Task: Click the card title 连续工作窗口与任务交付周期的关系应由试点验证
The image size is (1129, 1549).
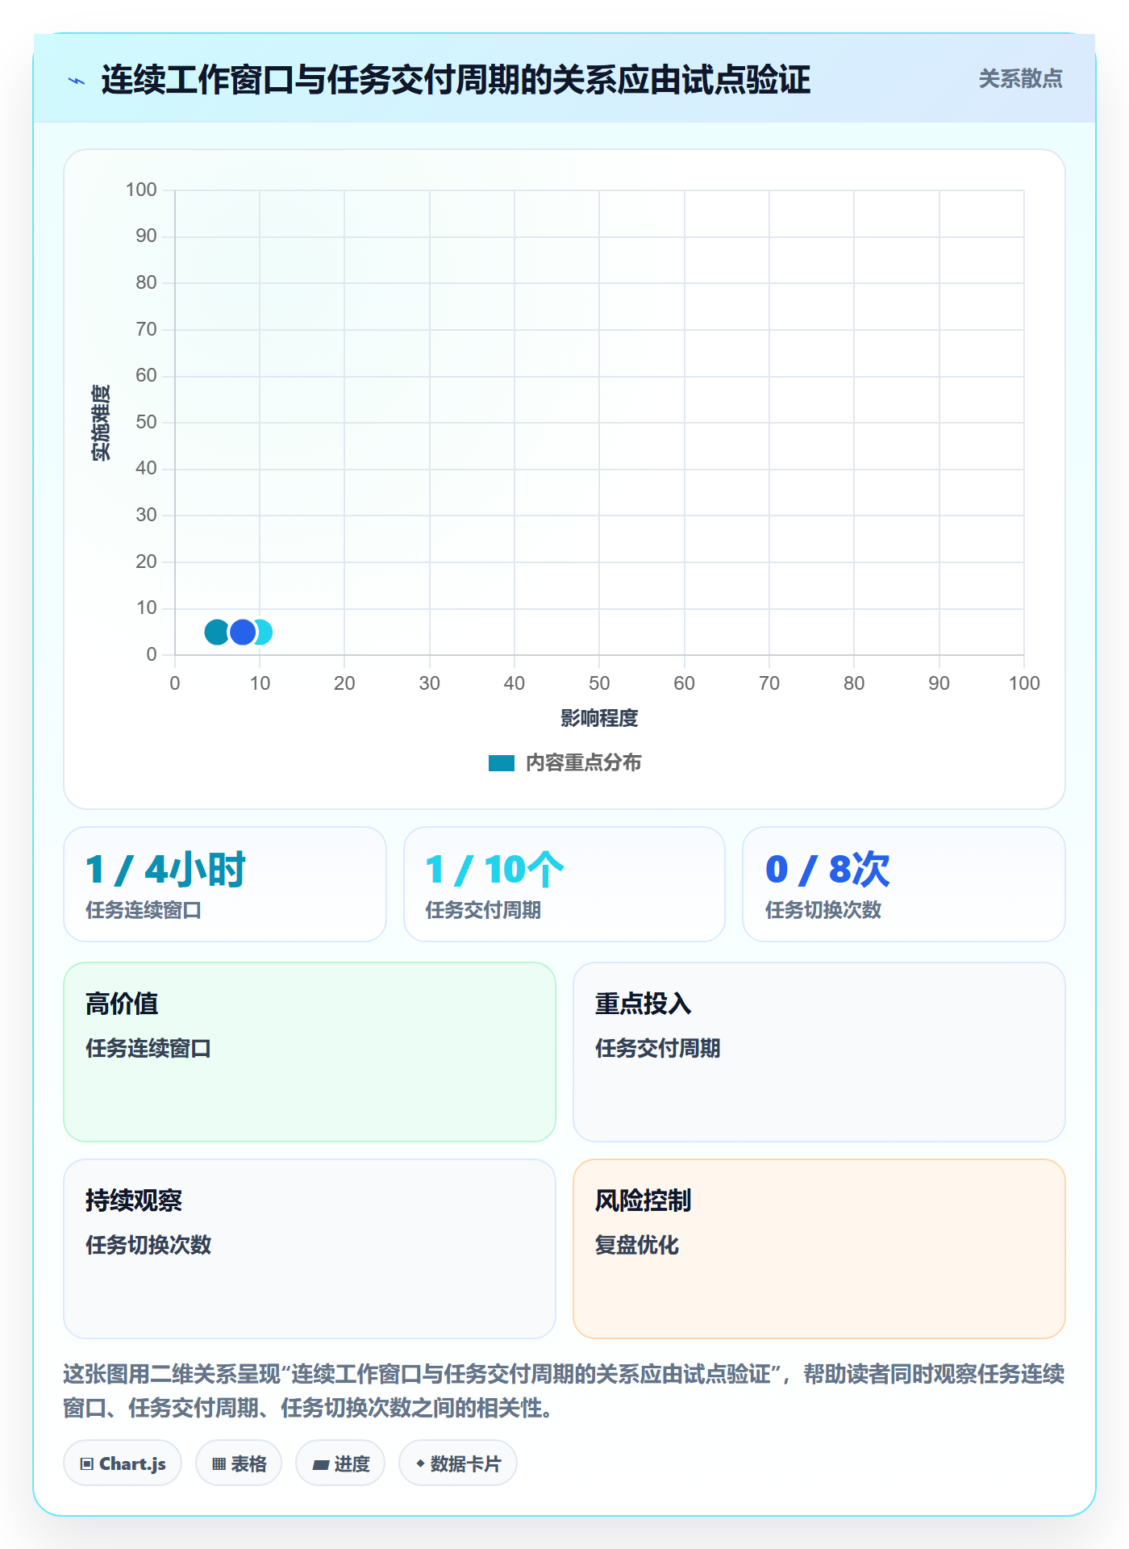Action: pyautogui.click(x=456, y=80)
